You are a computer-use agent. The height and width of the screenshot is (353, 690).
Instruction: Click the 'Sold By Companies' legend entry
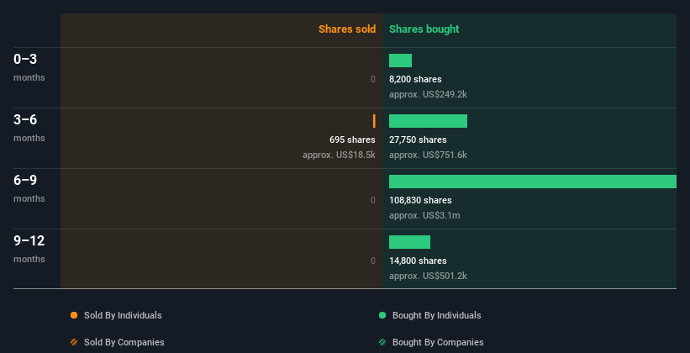pos(118,342)
